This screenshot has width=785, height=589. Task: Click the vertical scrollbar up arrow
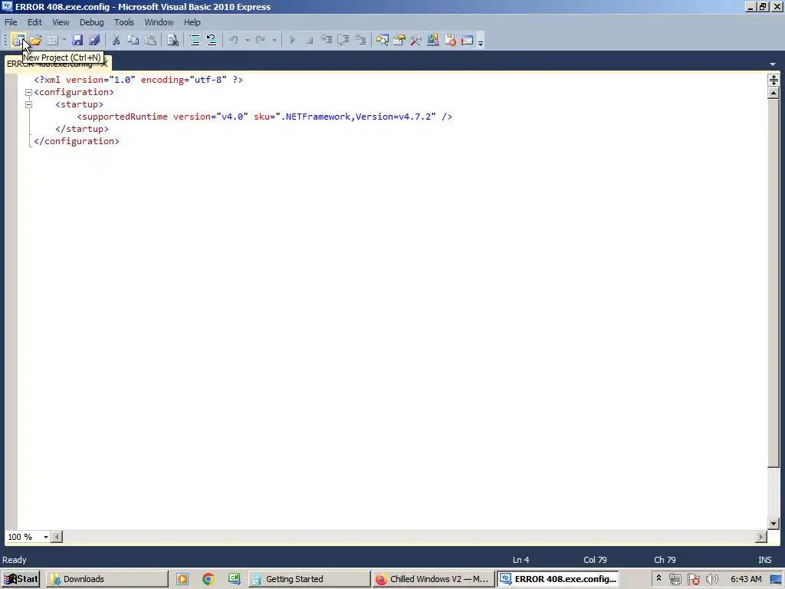point(774,93)
